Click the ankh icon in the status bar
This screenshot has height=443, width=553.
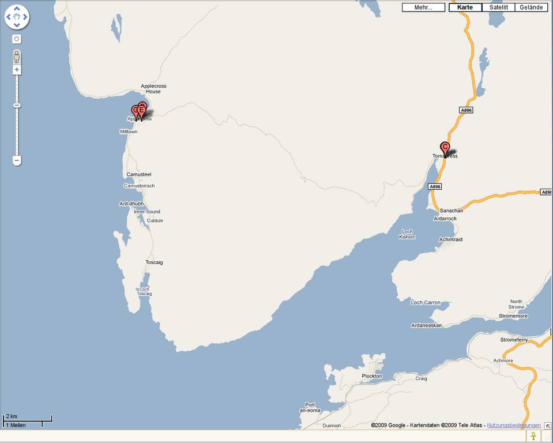[x=533, y=436]
